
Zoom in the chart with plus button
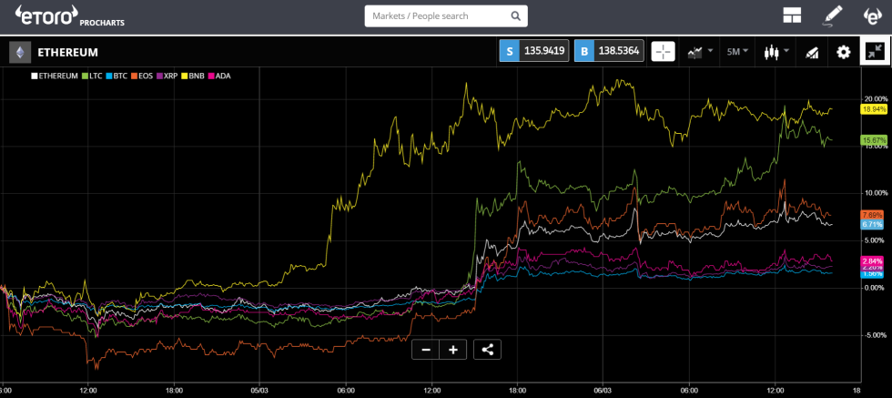tap(452, 349)
